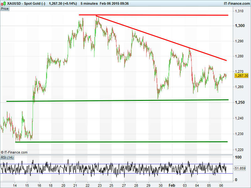Image resolution: width=251 pixels, height=188 pixels.
Task: Click the 1,260 price axis label
Action: [239, 87]
